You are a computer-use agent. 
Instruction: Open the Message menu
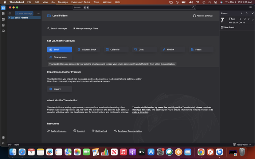[63, 2]
